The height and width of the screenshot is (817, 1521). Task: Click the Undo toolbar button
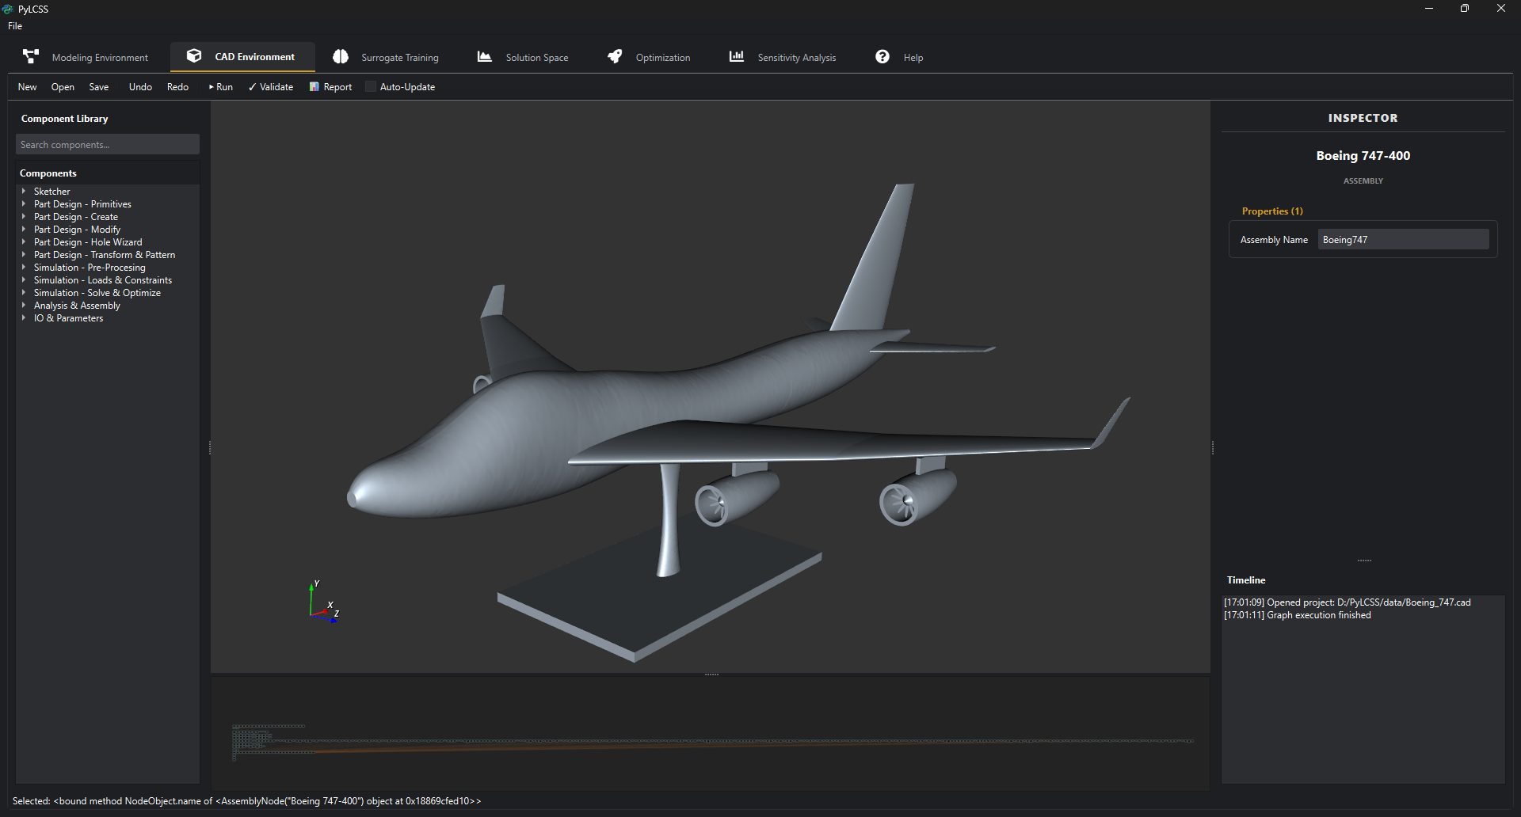[140, 87]
